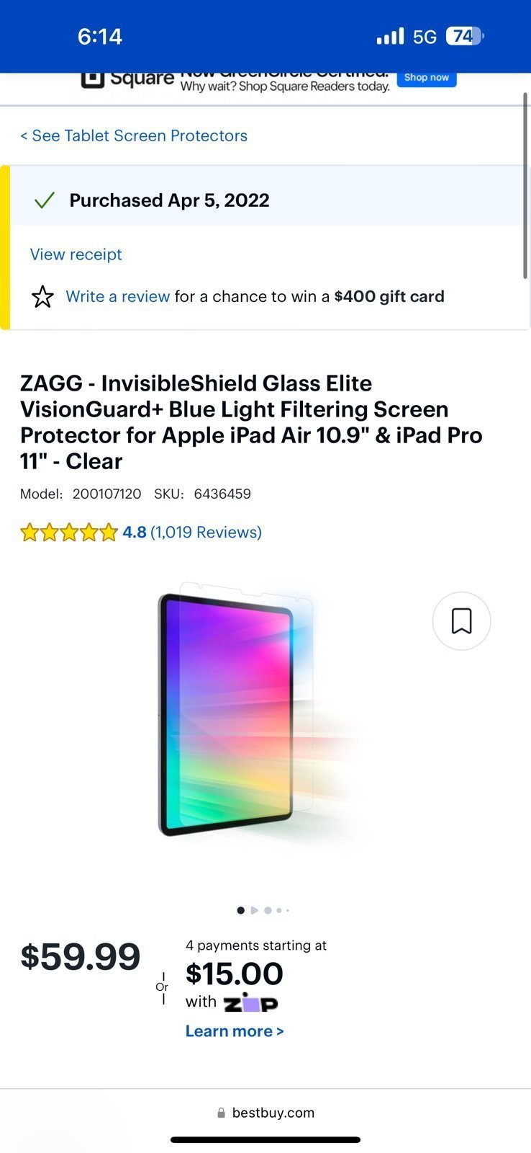Expand Learn more about Zip payments

(x=235, y=1031)
